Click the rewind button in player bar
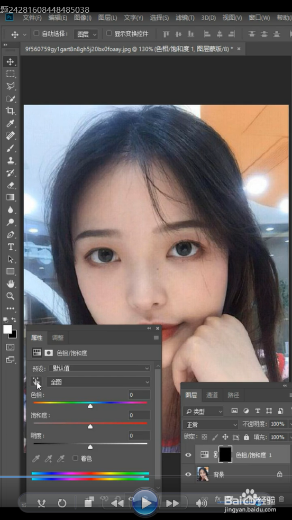The height and width of the screenshot is (520, 292). pyautogui.click(x=117, y=504)
